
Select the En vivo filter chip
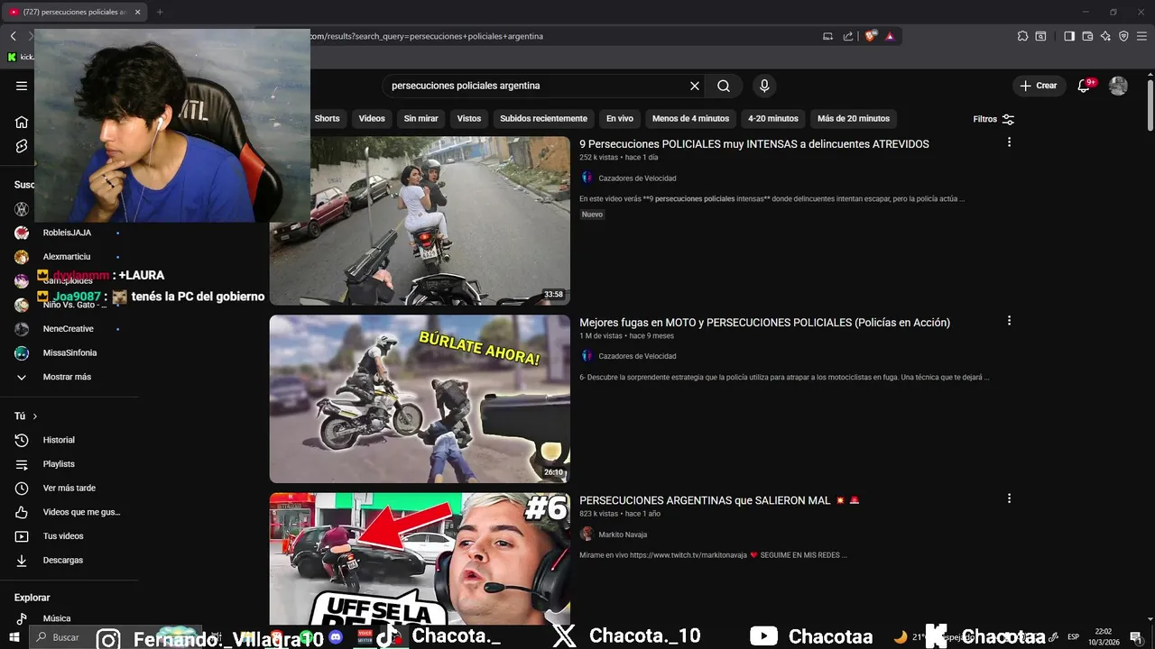pos(620,118)
